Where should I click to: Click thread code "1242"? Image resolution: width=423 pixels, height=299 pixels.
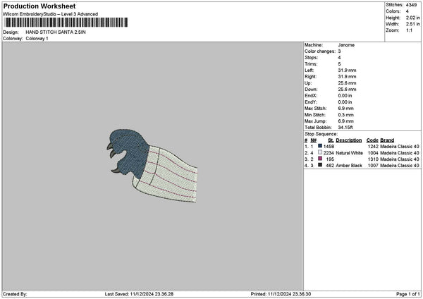coord(373,147)
